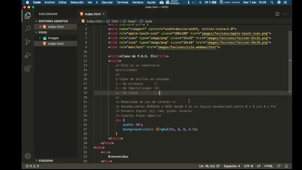Screen dimensions: 302x170
Task: Close index.html in Open Editors list
Action: 40,26
